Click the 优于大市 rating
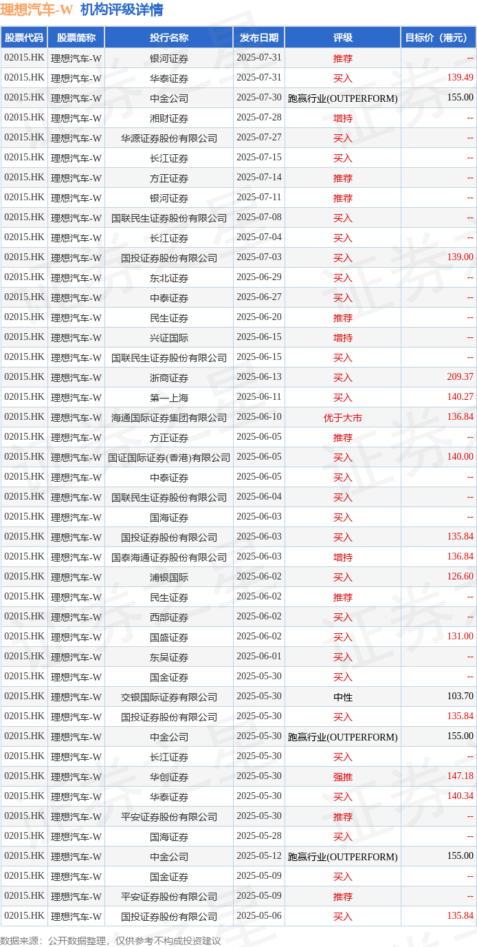Screen dimensions: 477x947 coord(343,418)
